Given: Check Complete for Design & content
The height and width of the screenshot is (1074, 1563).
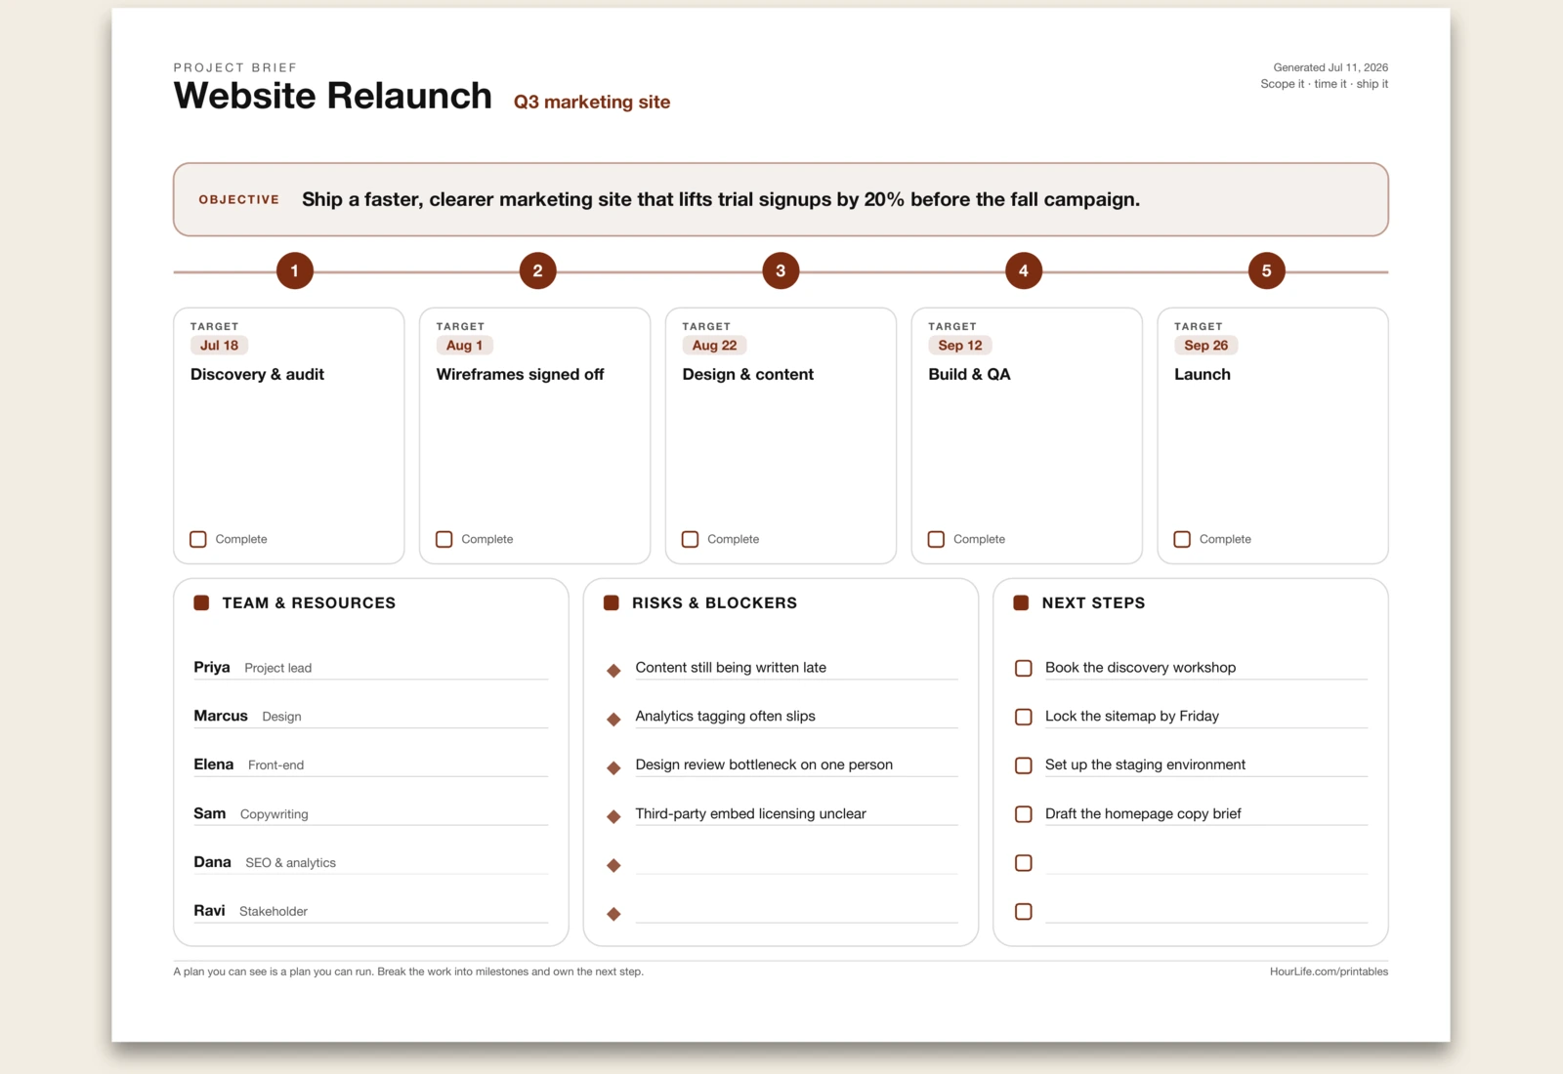Looking at the screenshot, I should tap(691, 539).
